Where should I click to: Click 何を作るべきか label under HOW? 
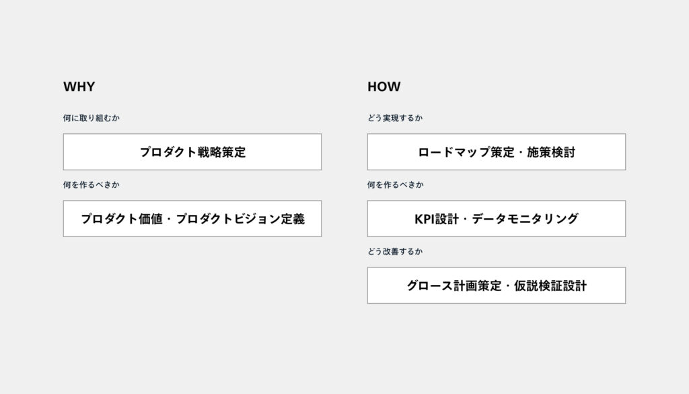[396, 185]
